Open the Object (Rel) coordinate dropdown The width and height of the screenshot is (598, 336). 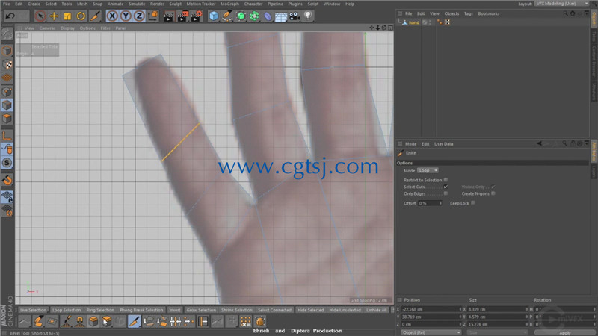pyautogui.click(x=431, y=332)
